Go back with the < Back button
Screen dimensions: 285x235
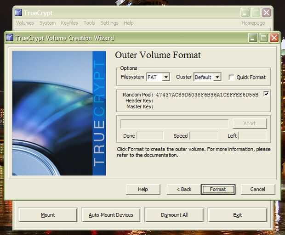[x=184, y=189]
